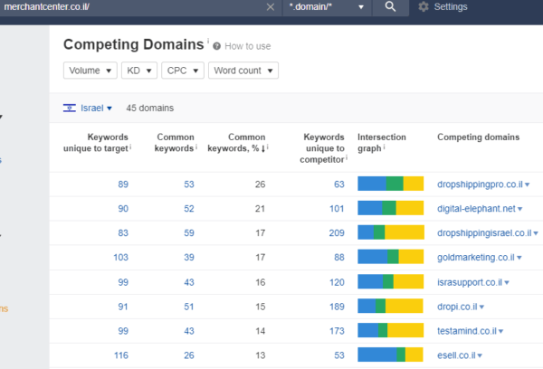The width and height of the screenshot is (543, 369).
Task: Click unique-to-competitor value 63
Action: tap(339, 184)
